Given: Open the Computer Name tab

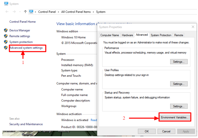Looking at the screenshot, I should coord(110,35).
